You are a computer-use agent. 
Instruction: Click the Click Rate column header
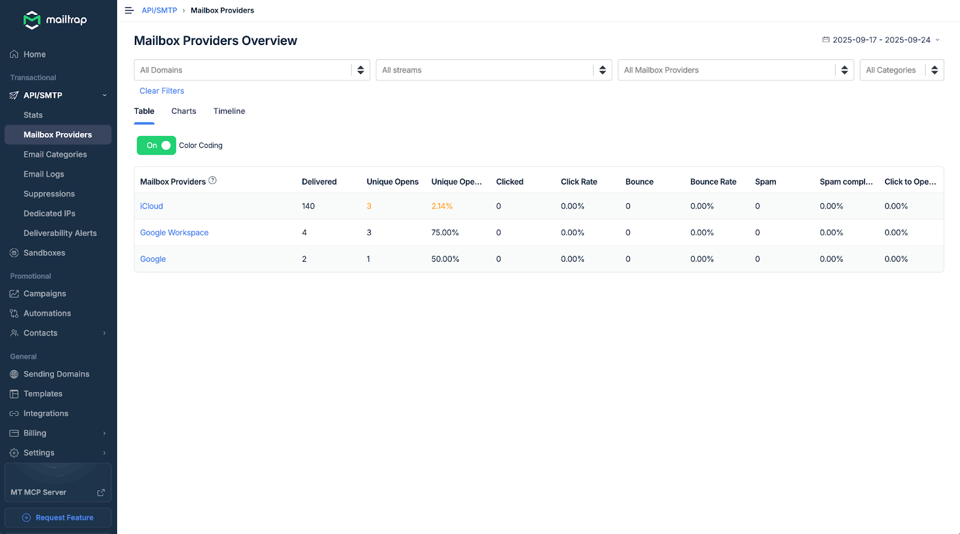coord(579,182)
